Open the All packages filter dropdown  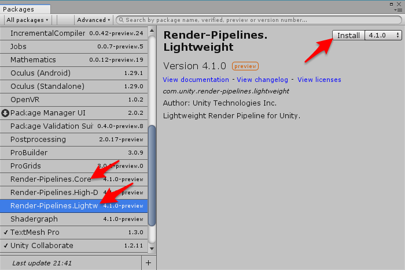click(27, 20)
